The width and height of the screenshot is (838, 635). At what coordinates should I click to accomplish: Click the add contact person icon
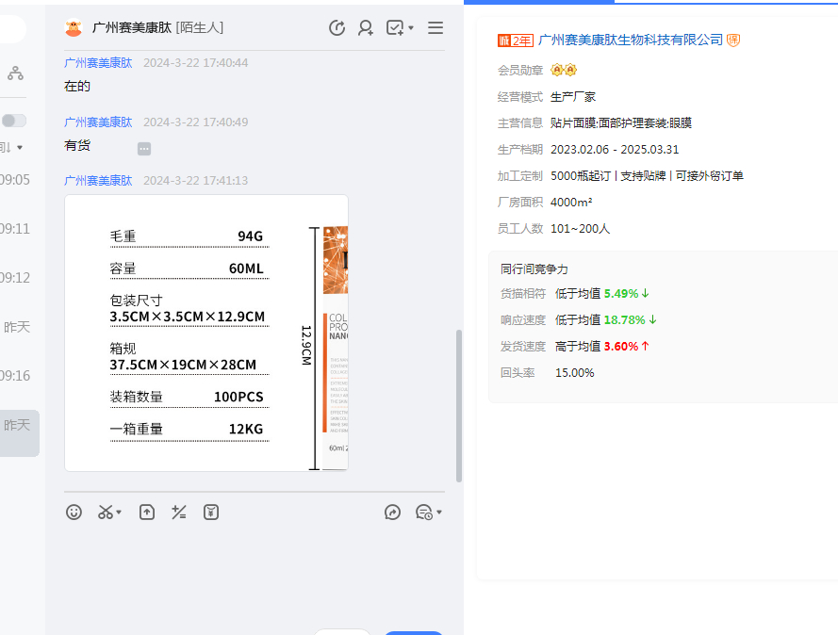(x=366, y=28)
